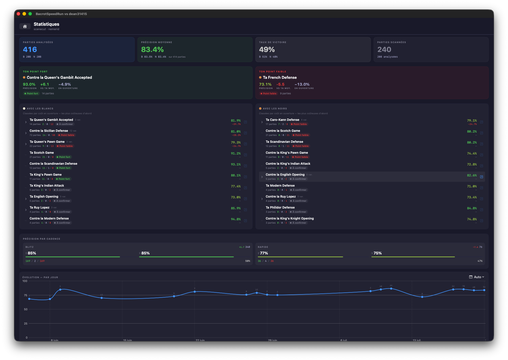Click the calendar icon near Auto
This screenshot has width=508, height=360.
tap(471, 277)
